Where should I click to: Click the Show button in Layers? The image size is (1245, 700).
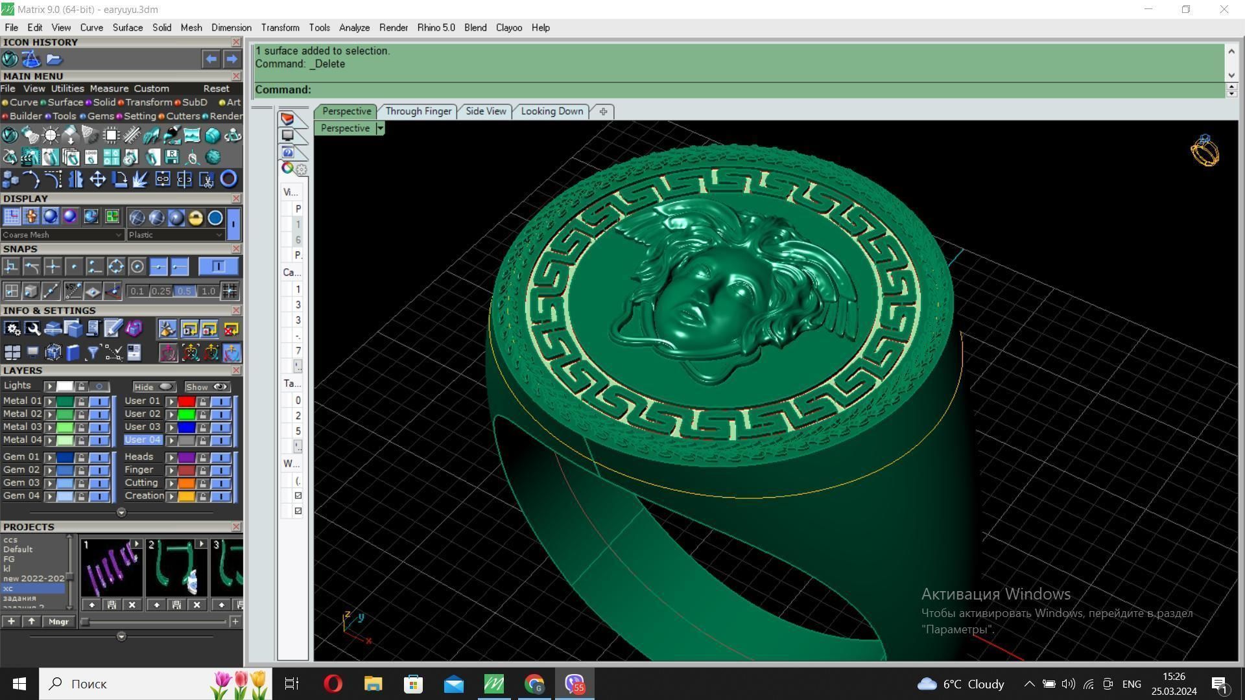[x=207, y=387]
